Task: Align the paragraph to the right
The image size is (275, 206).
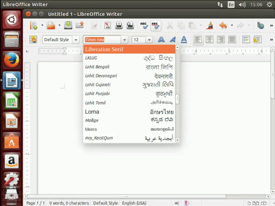Action: (221, 40)
